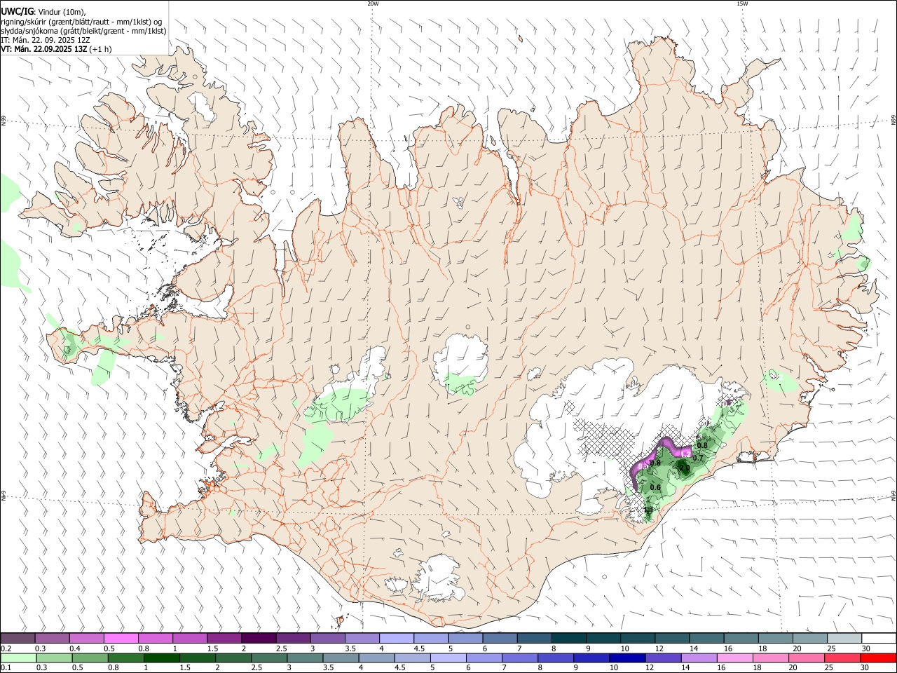This screenshot has width=897, height=673.
Task: Click the 0.1 label on rain legend
Action: click(6, 667)
